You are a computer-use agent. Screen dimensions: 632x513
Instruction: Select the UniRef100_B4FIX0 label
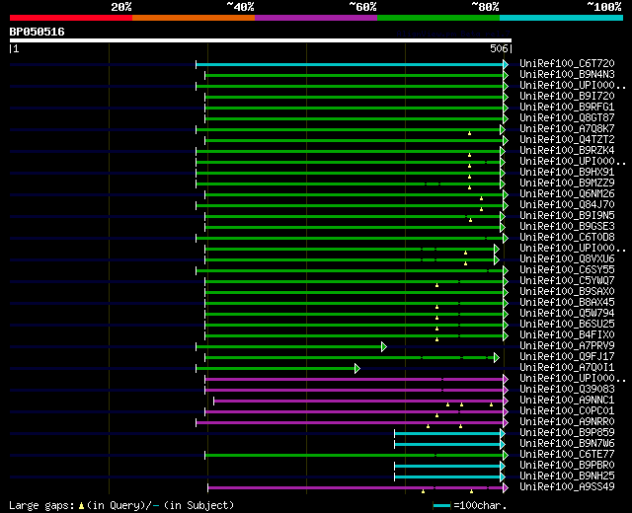tap(567, 335)
